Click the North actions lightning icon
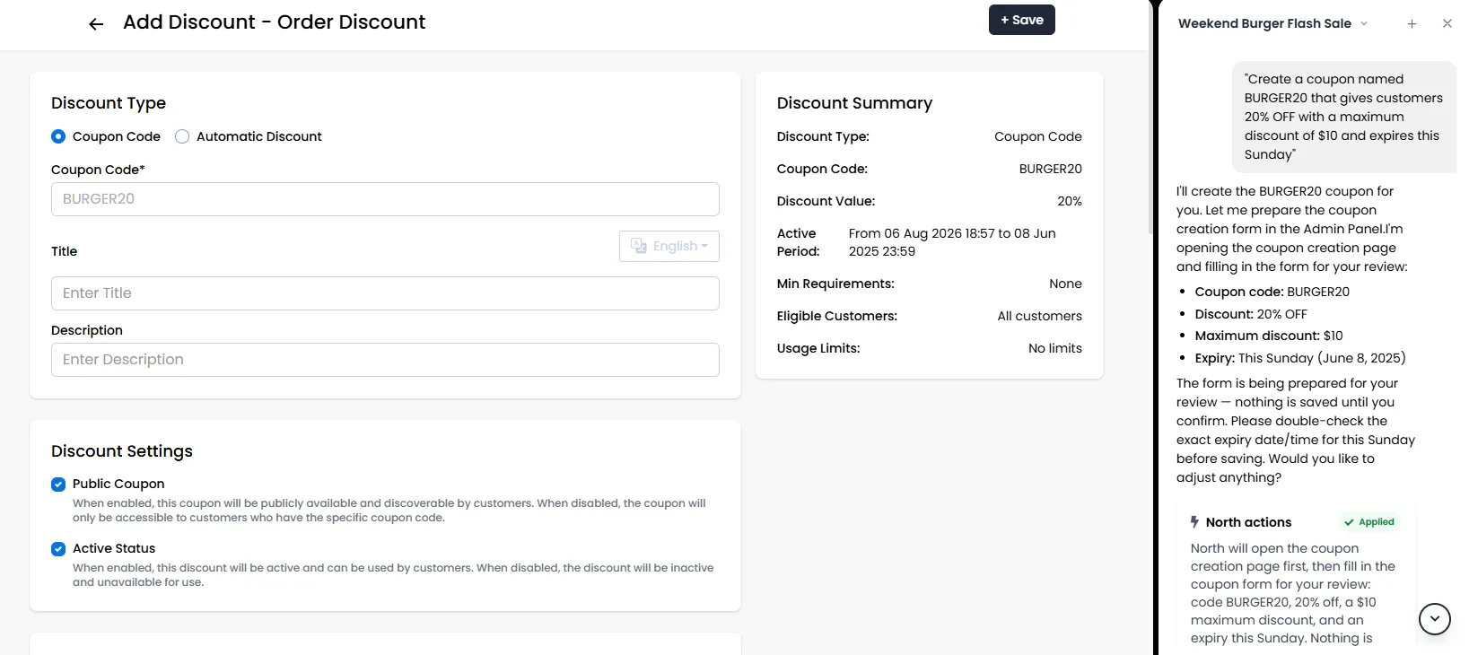Image resolution: width=1469 pixels, height=655 pixels. [1194, 522]
